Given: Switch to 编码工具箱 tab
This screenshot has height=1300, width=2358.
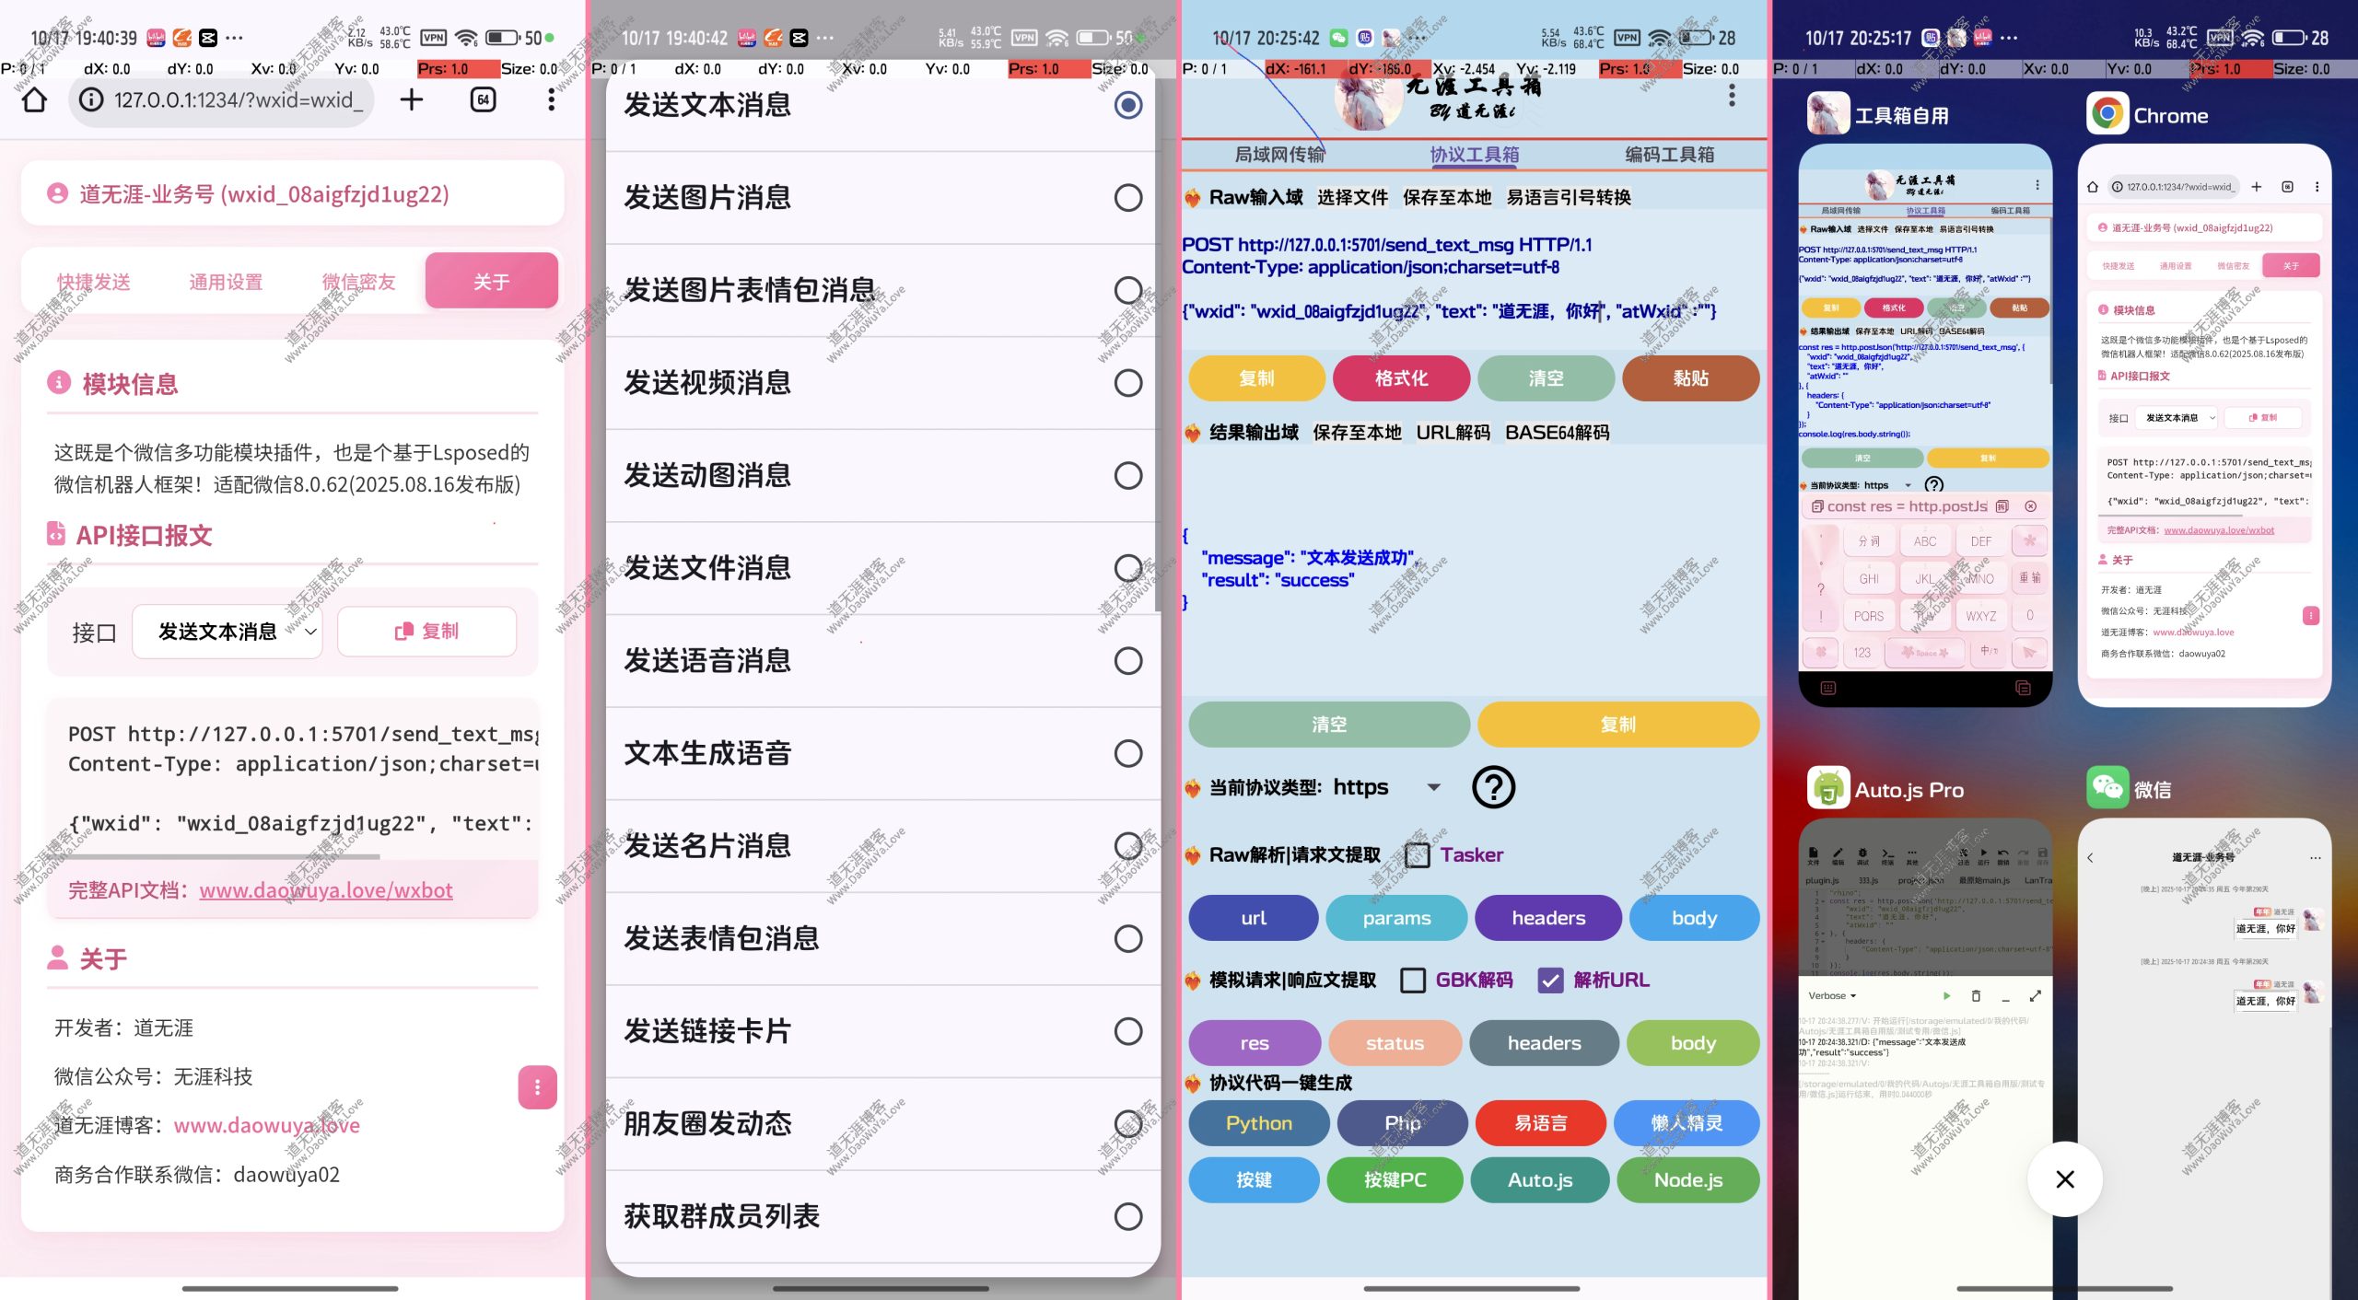Looking at the screenshot, I should tap(1669, 155).
